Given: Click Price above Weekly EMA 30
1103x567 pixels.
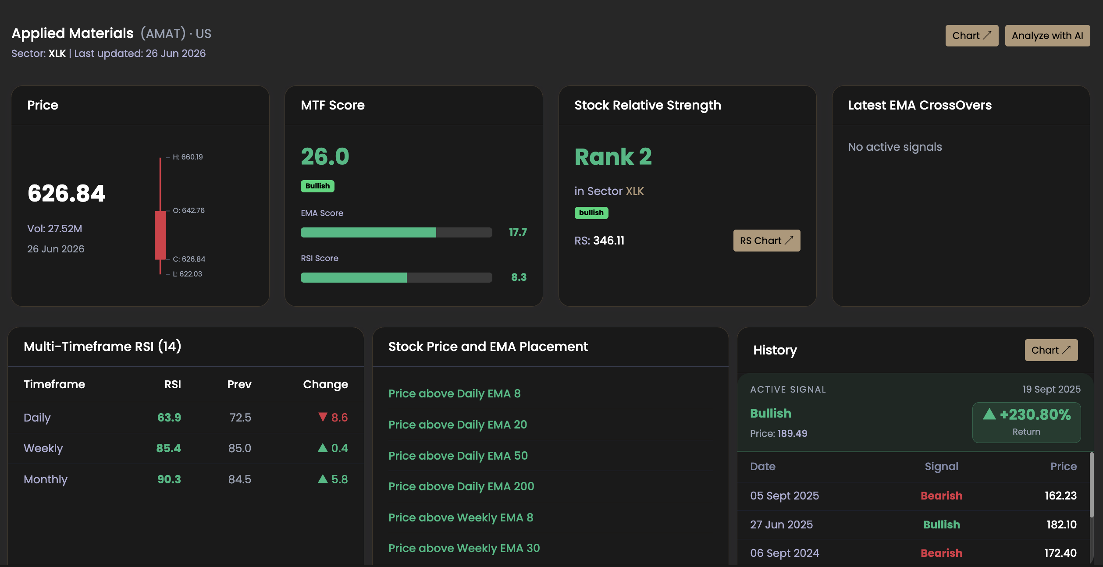Looking at the screenshot, I should click(x=464, y=548).
